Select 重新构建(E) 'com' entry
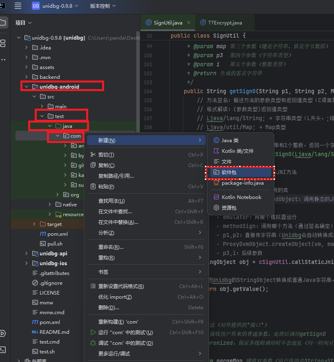The image size is (334, 362). (146, 322)
